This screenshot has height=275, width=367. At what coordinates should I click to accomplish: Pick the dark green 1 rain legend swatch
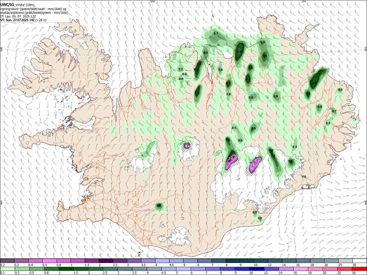coord(66,269)
